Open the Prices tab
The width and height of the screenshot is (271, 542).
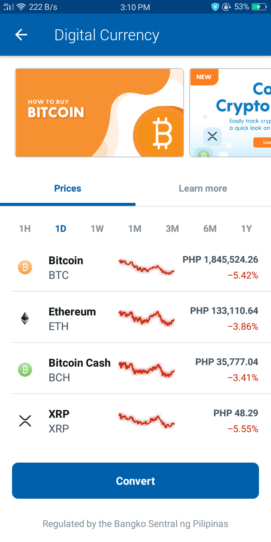click(68, 189)
